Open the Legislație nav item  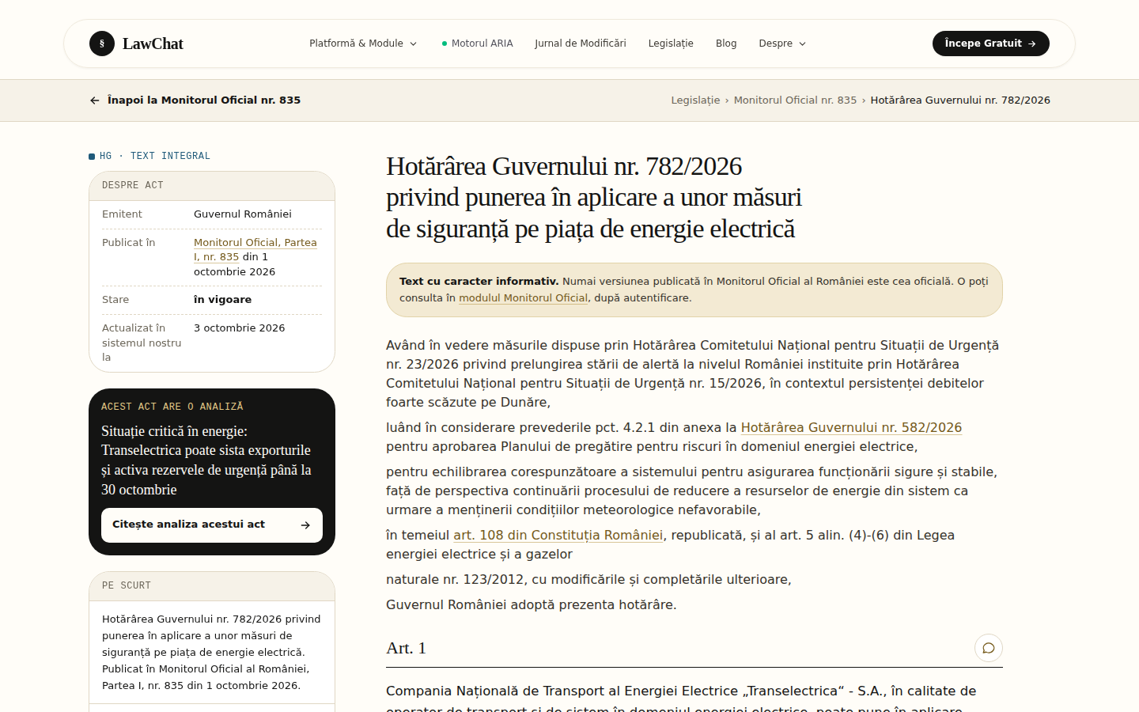point(671,44)
